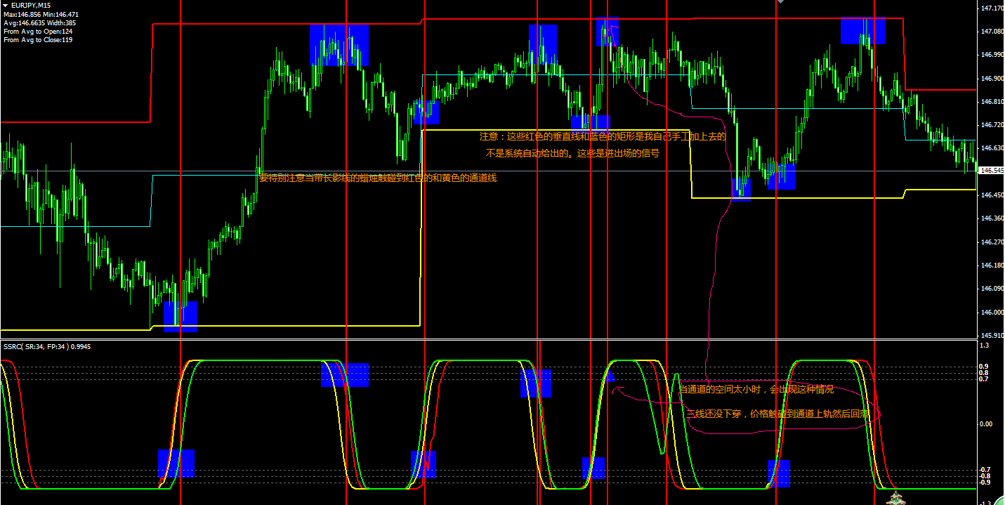This screenshot has width=1005, height=505.
Task: Select the top-right blue rectangle near 147.080
Action: (862, 31)
